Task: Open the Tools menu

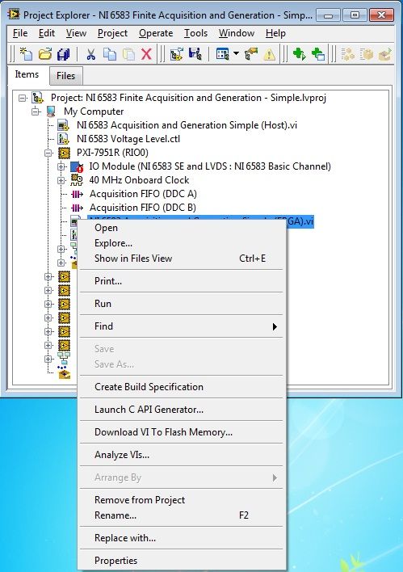Action: coord(195,33)
